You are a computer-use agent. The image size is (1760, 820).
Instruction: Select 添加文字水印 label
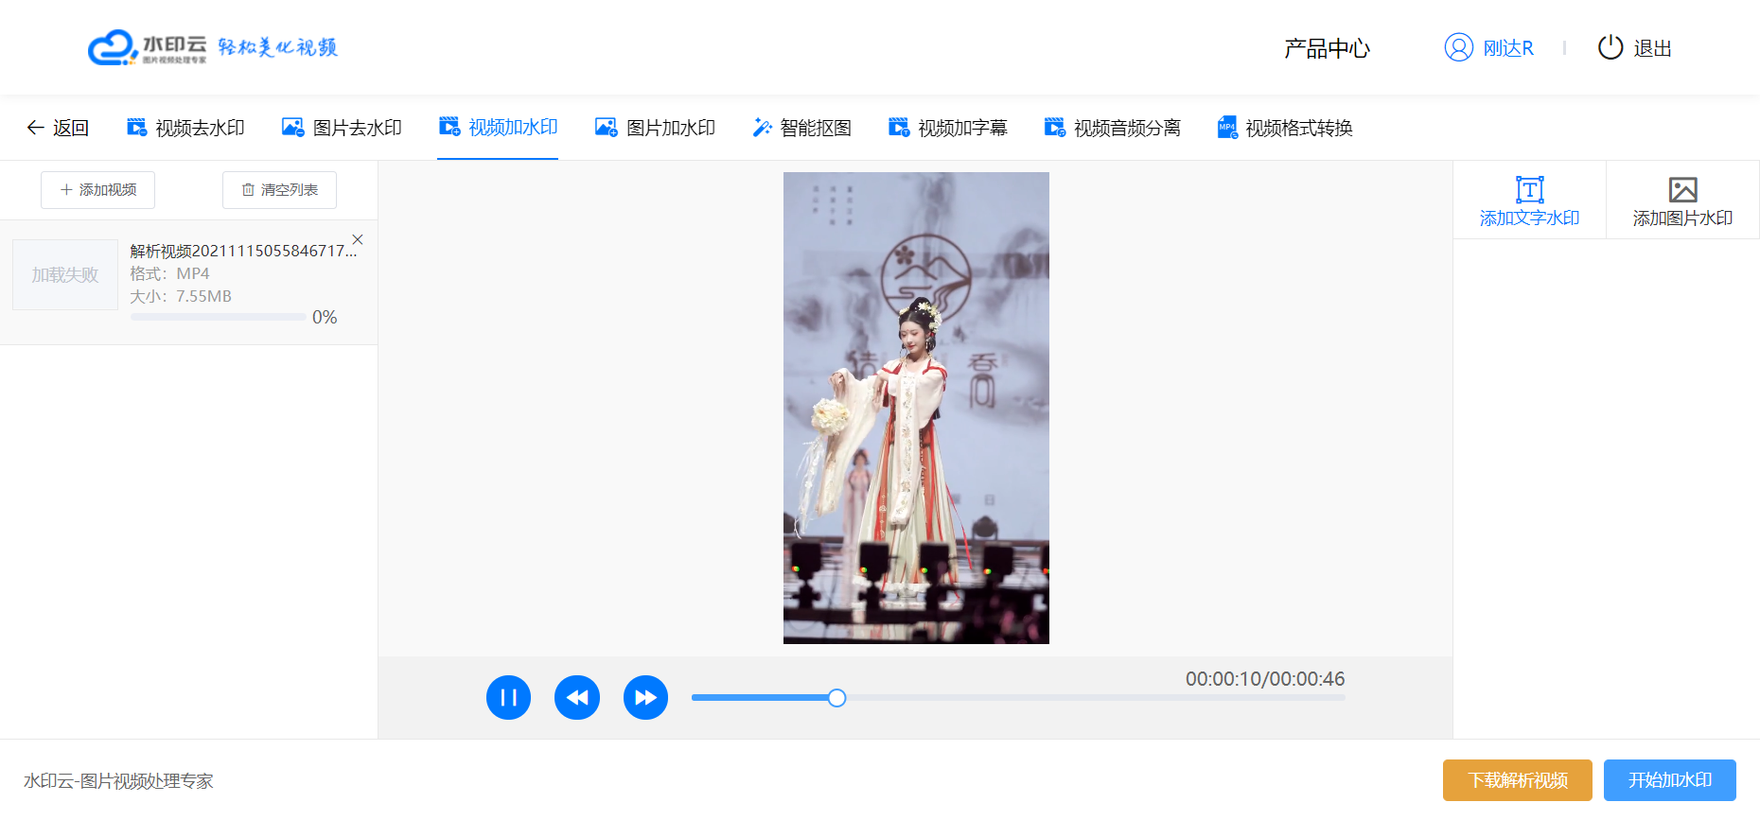(1529, 218)
